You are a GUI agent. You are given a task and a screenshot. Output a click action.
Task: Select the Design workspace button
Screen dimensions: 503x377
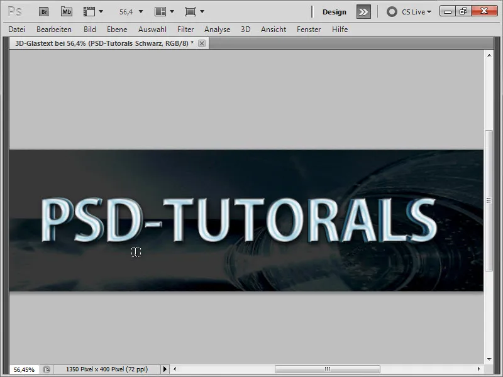[334, 12]
